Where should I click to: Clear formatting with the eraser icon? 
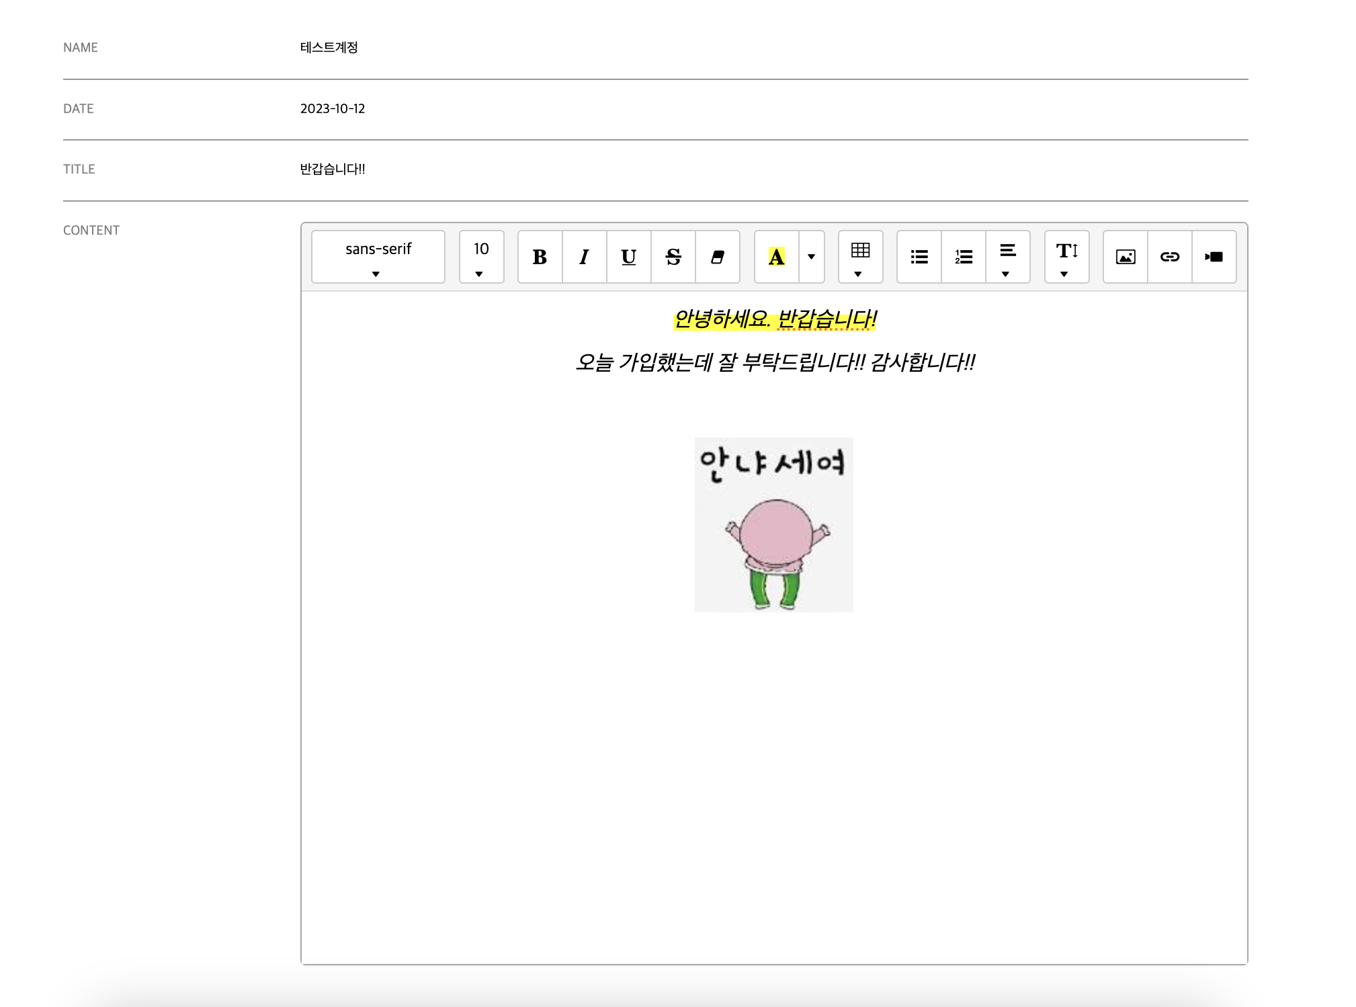pyautogui.click(x=717, y=257)
